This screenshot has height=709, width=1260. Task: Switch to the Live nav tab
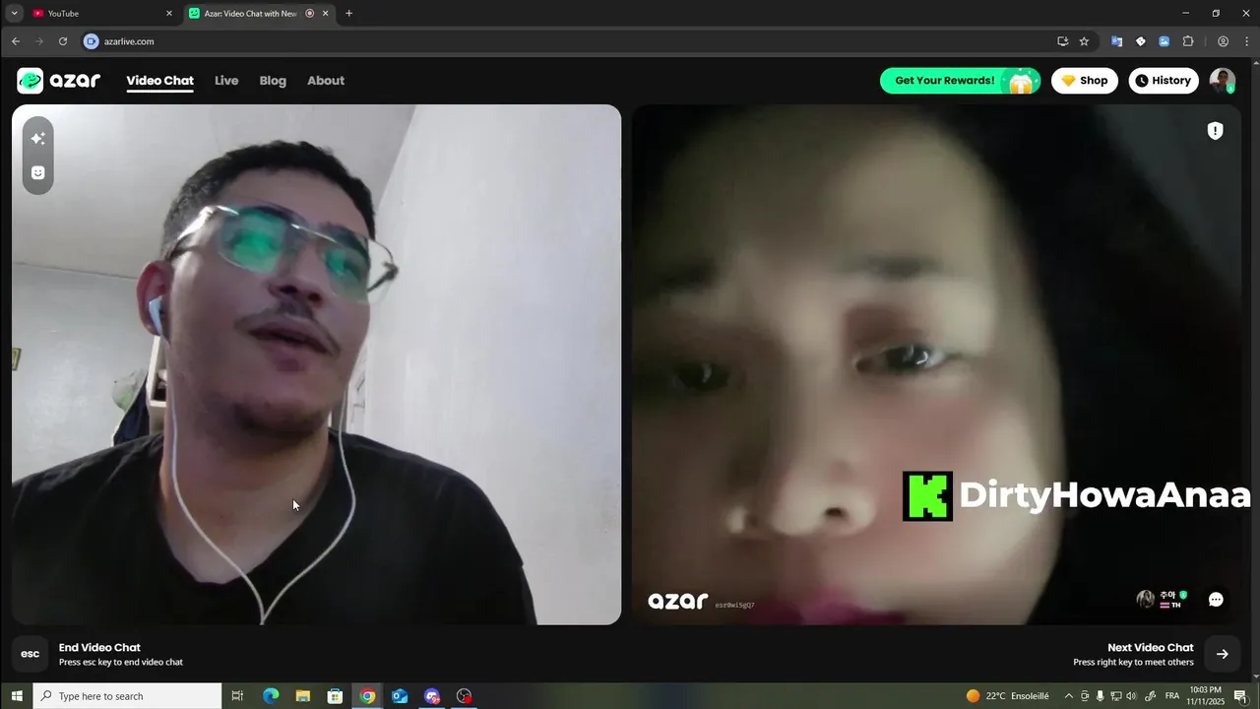point(226,81)
